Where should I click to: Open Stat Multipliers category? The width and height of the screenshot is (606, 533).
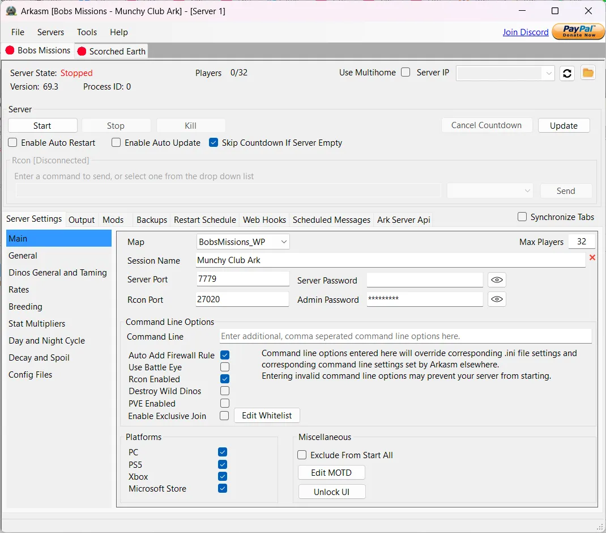tap(59, 324)
